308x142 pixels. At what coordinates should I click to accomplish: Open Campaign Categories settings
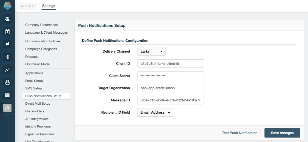pos(41,49)
